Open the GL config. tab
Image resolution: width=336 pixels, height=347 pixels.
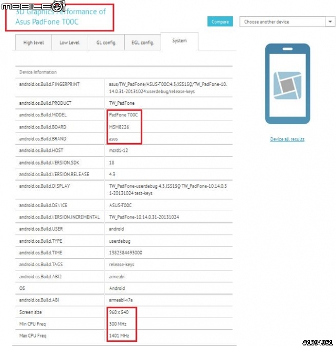click(x=106, y=42)
